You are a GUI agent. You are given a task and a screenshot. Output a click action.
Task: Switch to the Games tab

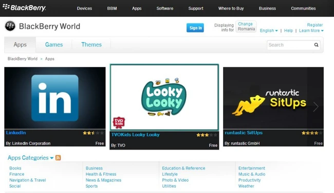coord(54,45)
